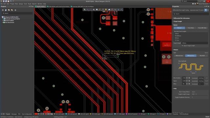Click first icon in Projects panel toolbar

pyautogui.click(x=3, y=10)
